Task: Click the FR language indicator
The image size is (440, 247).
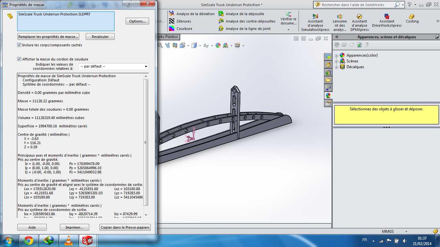Action: (365, 240)
